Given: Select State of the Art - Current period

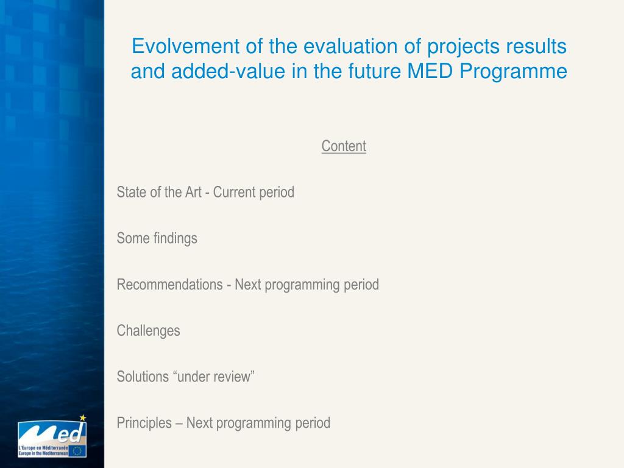Looking at the screenshot, I should (x=205, y=192).
